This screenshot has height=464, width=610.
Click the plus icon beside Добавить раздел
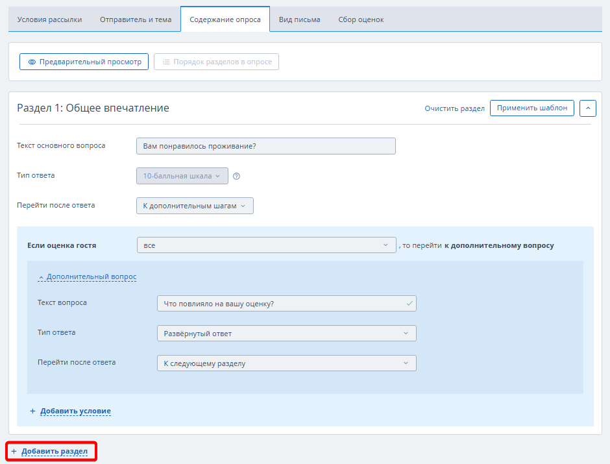point(14,451)
